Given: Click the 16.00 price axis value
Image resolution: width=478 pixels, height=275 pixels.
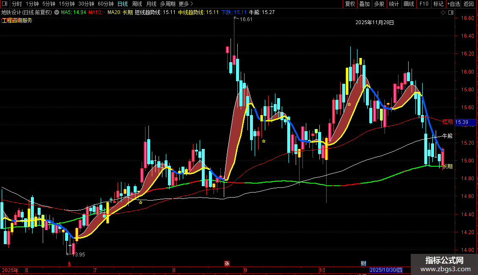Looking at the screenshot, I should pyautogui.click(x=467, y=71).
